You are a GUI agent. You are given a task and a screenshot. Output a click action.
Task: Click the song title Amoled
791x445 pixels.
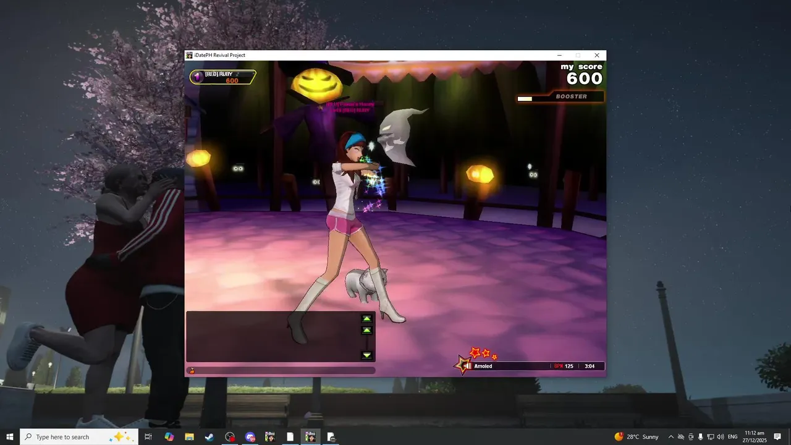click(x=483, y=367)
